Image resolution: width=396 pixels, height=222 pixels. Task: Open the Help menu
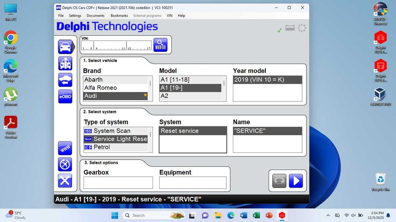click(181, 16)
